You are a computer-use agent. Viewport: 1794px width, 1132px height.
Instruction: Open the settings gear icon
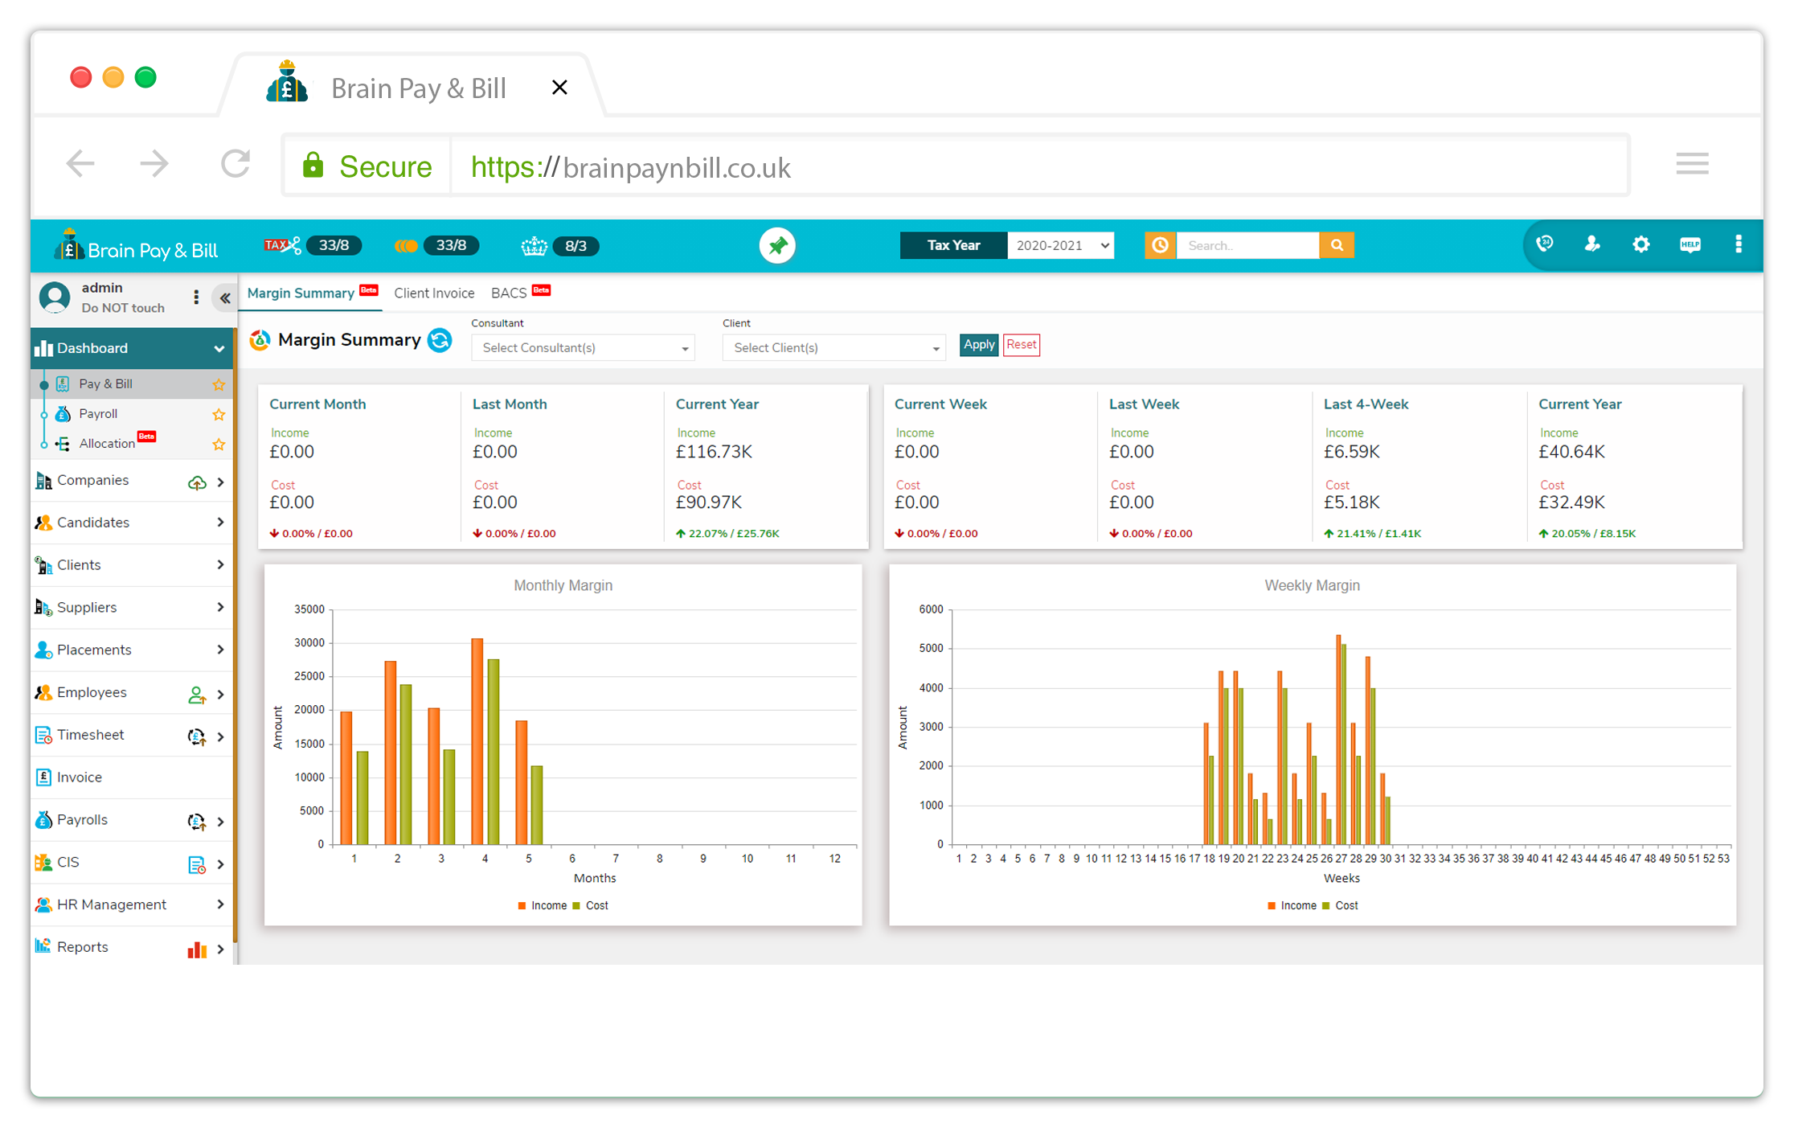click(x=1640, y=244)
